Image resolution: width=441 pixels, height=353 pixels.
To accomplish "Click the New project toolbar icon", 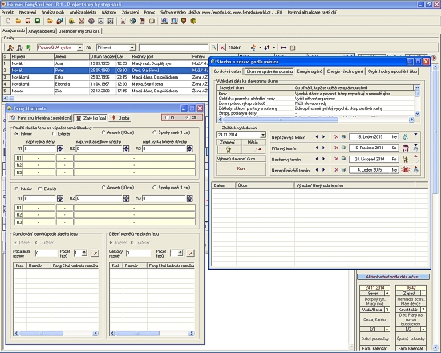I will tap(9, 21).
